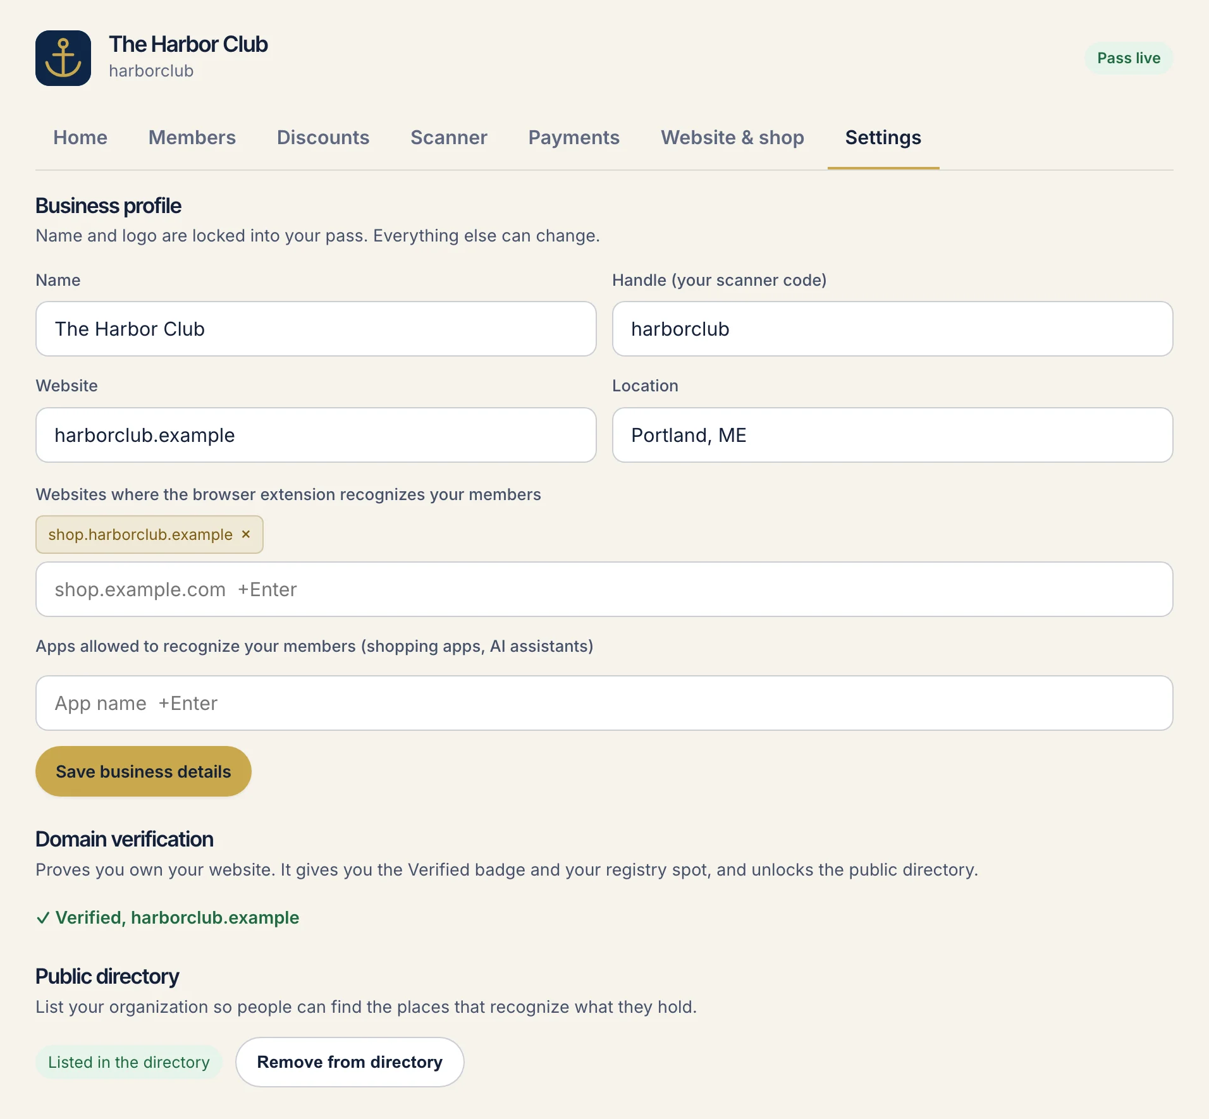Click into the Website field
The image size is (1209, 1119).
point(316,435)
